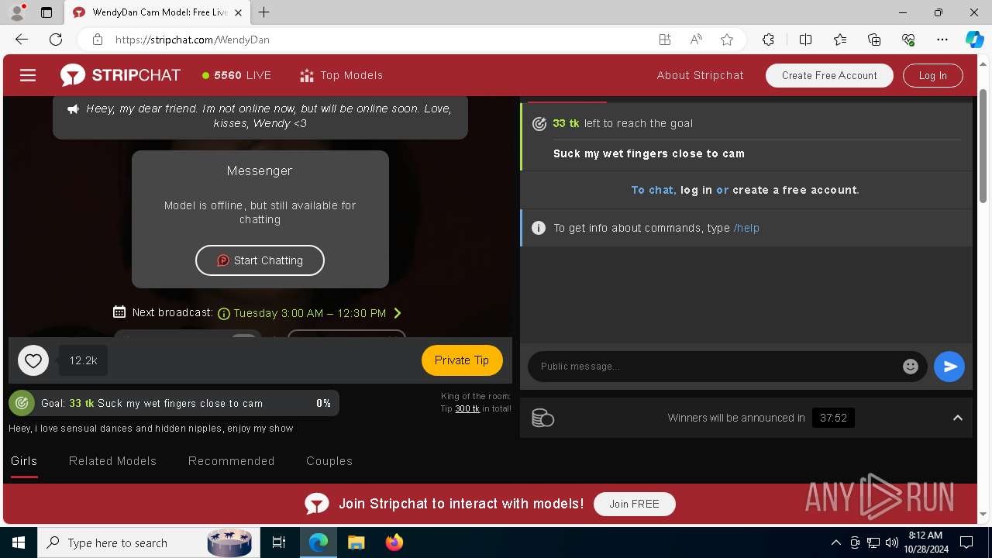Viewport: 992px width, 558px height.
Task: Click the Stripchat logo
Action: (x=121, y=75)
